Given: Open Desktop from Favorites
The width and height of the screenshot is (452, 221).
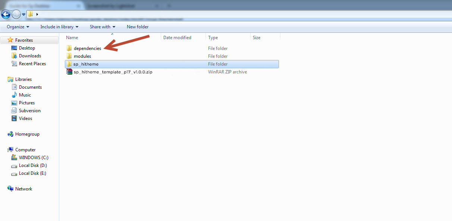Looking at the screenshot, I should pos(27,48).
